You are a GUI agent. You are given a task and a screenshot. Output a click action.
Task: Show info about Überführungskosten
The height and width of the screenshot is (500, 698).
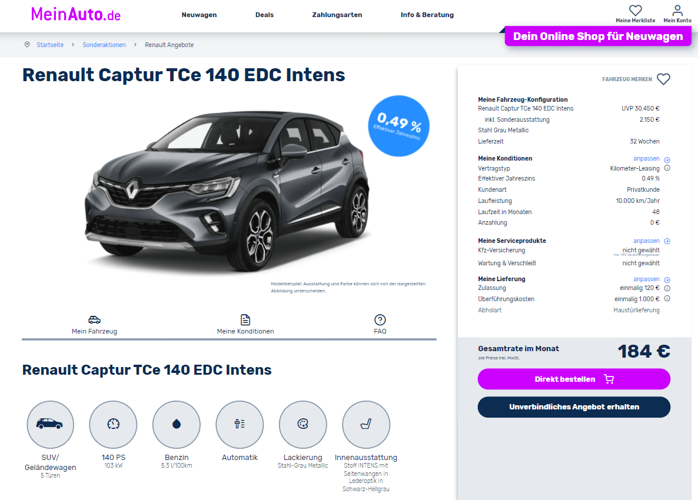tap(667, 299)
